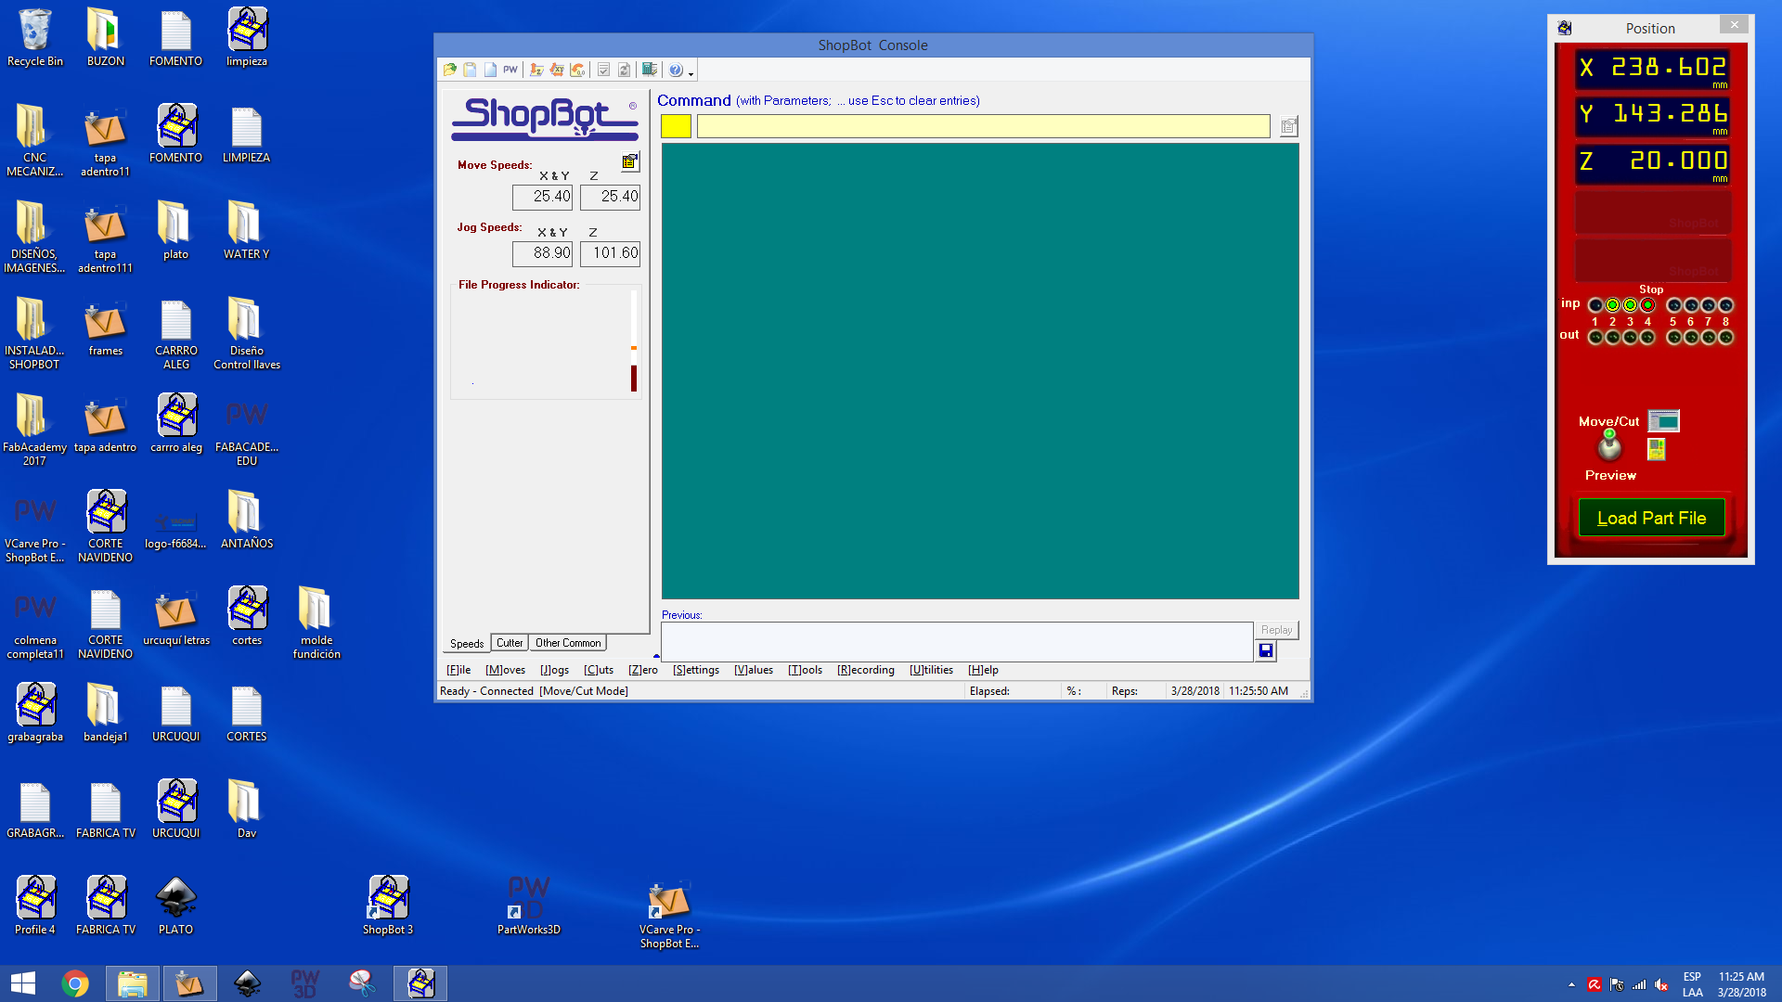Image resolution: width=1782 pixels, height=1002 pixels.
Task: Click the clipboard paste icon in ShopBot toolbar
Action: point(471,70)
